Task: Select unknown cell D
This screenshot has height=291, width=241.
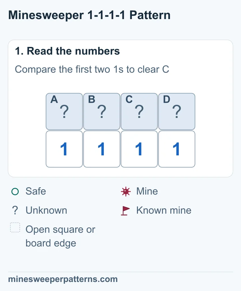Action: click(x=177, y=112)
